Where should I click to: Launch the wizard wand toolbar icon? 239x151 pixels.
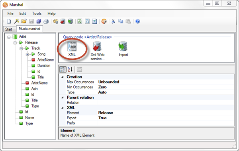point(16,21)
